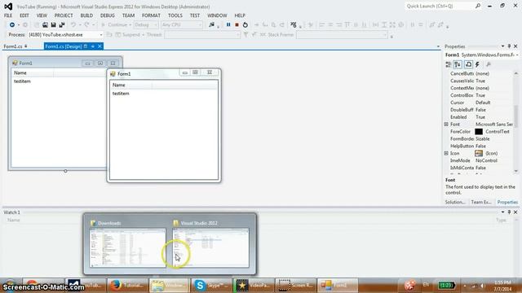Viewport: 522px width, 293px height.
Task: Open the Properties window options arrow
Action: [x=502, y=46]
